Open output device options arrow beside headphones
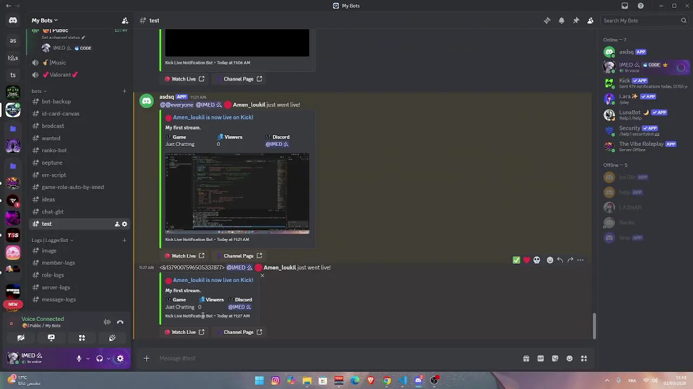This screenshot has height=389, width=693. 108,358
